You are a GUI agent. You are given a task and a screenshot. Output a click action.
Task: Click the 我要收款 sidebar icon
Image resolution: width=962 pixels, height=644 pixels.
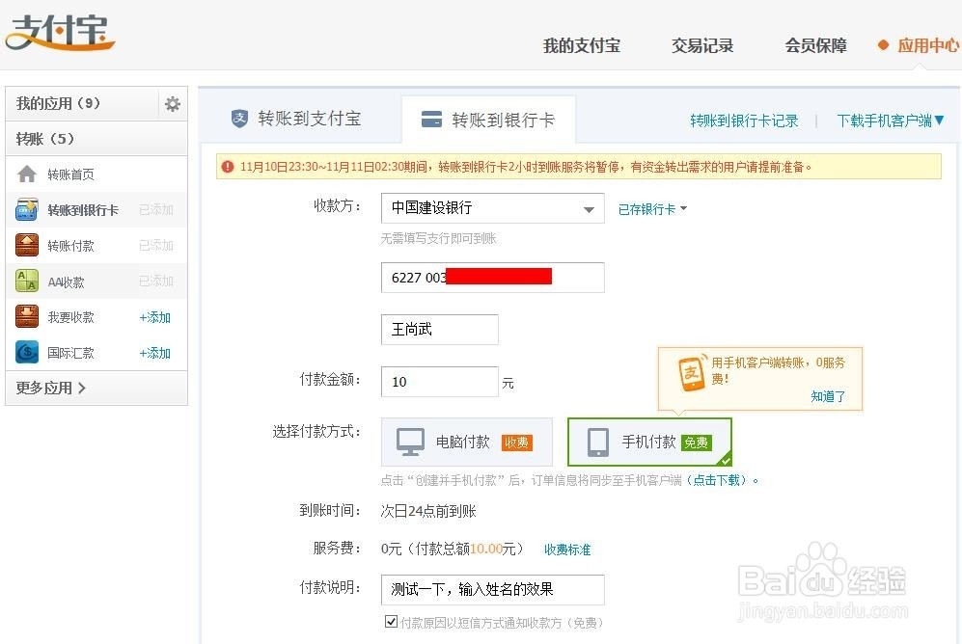(x=27, y=317)
